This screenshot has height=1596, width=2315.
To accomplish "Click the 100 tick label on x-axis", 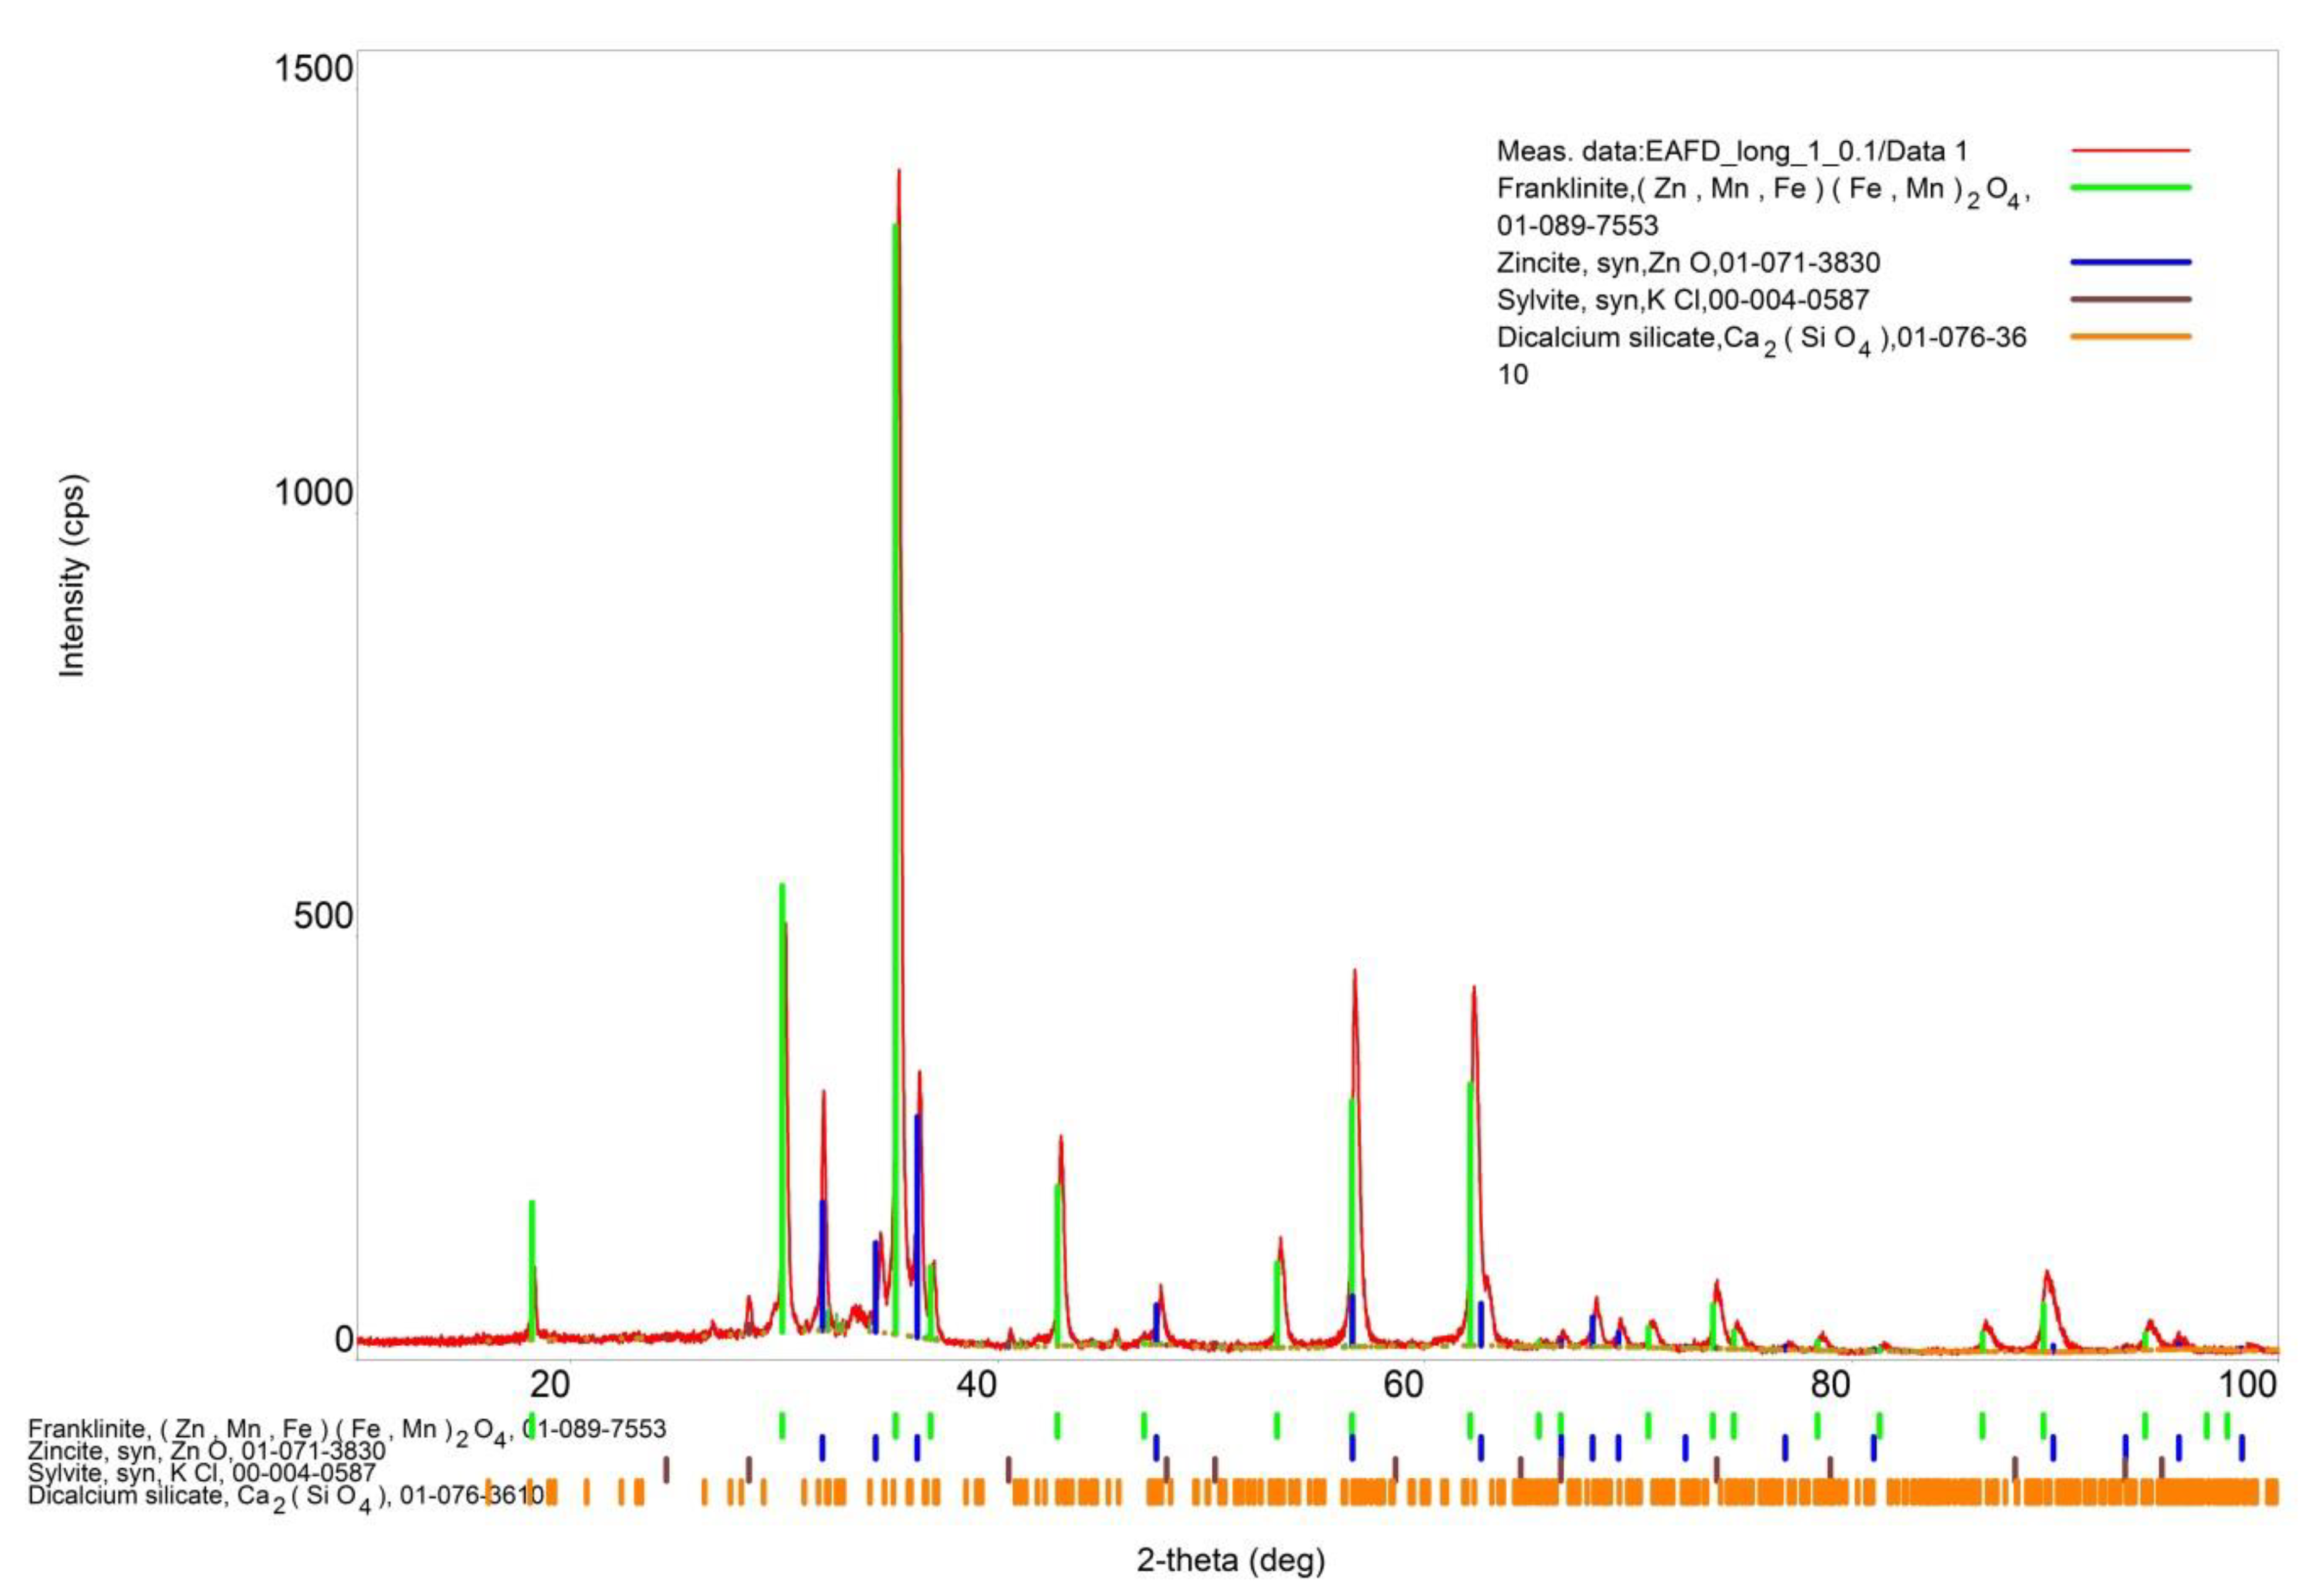I will tap(2248, 1384).
